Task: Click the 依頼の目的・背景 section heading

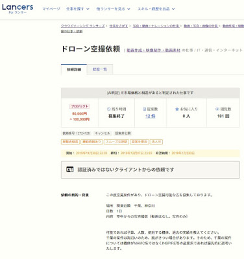Action: click(x=75, y=195)
